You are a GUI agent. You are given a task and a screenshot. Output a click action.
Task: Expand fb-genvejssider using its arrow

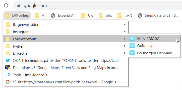pos(125,24)
